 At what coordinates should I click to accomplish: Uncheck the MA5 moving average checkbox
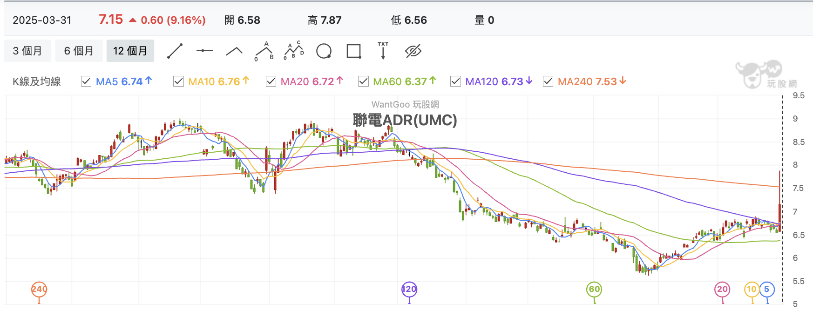coord(86,81)
